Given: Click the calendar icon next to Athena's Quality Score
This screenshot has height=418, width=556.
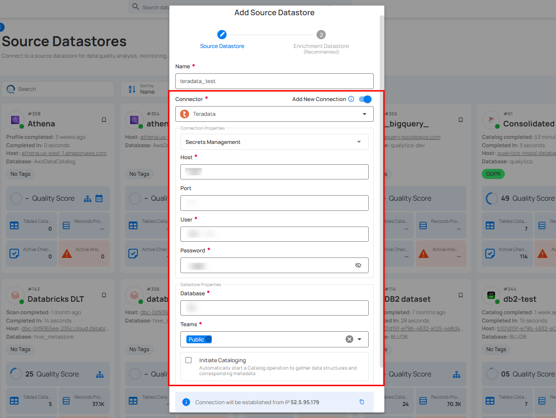Looking at the screenshot, I should 100,198.
